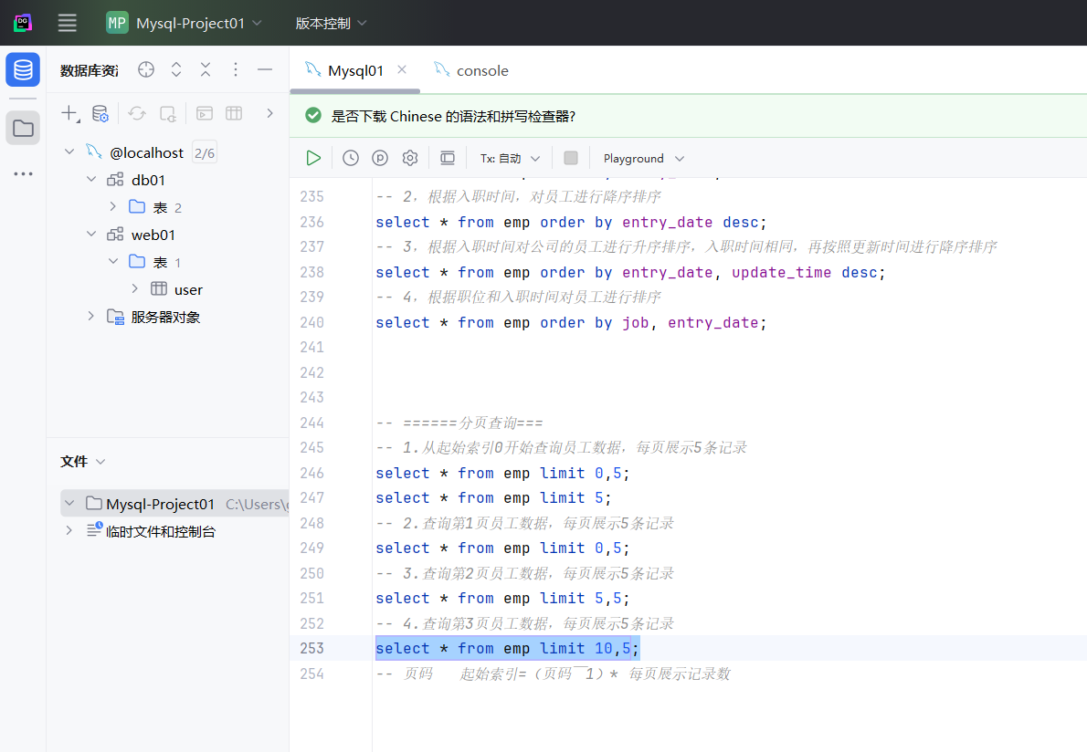Refresh the database explorer
Image resolution: width=1087 pixels, height=752 pixels.
pos(137,113)
